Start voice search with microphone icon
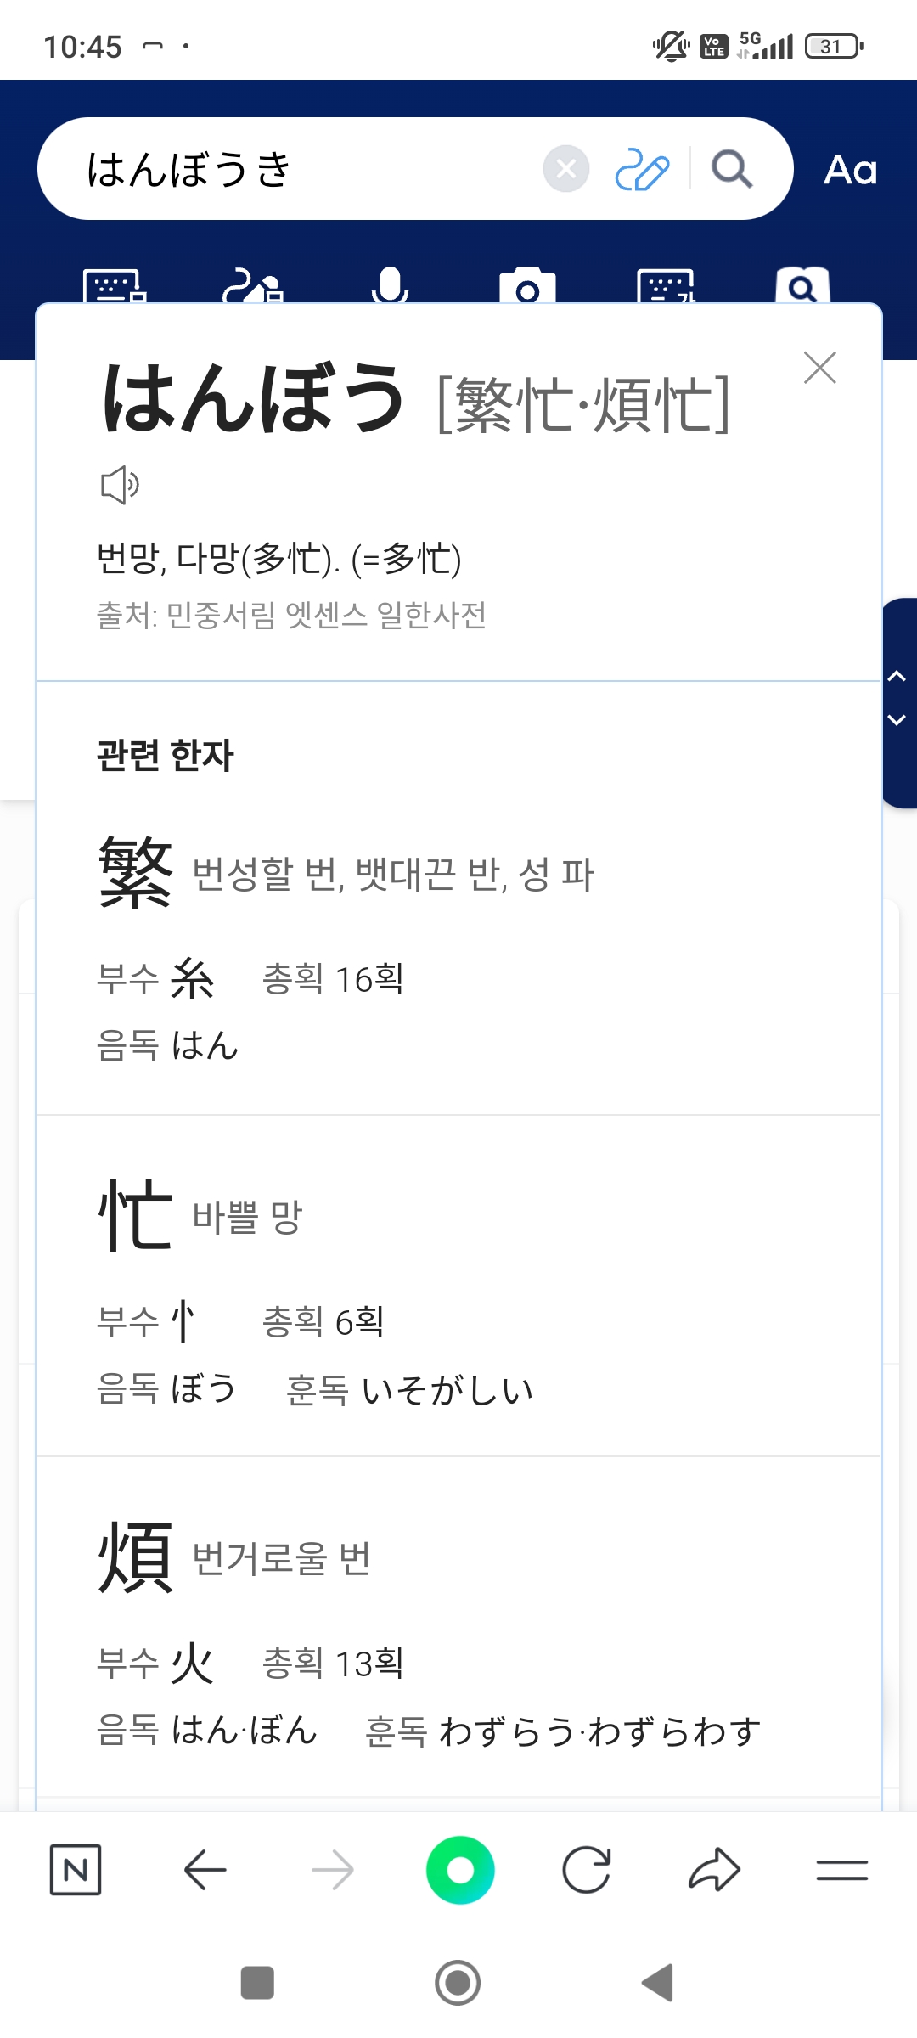The image size is (917, 2038). click(x=391, y=287)
